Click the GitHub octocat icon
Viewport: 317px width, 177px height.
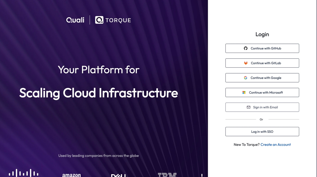pos(245,48)
